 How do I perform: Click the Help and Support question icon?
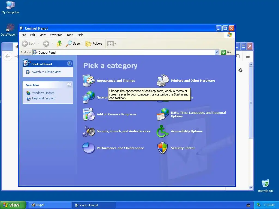[28, 99]
